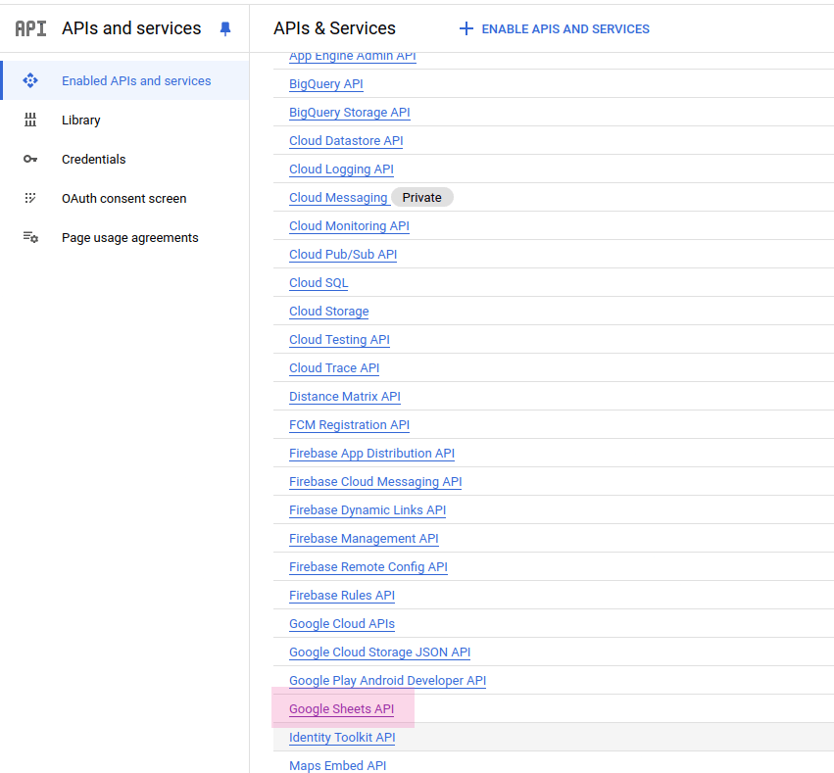Click the OAuth consent screen icon

point(30,198)
